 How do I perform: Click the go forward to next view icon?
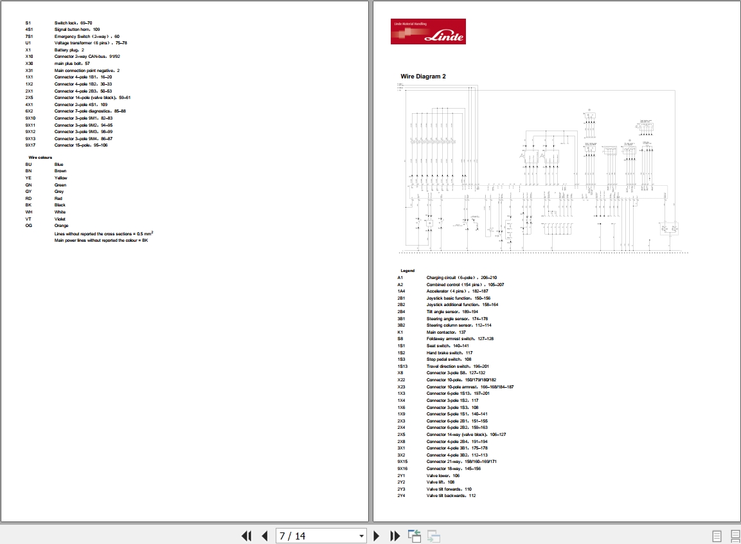[434, 536]
